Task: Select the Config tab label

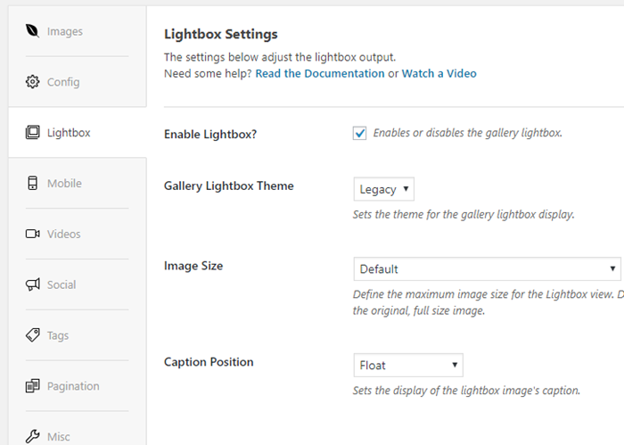Action: (x=63, y=82)
